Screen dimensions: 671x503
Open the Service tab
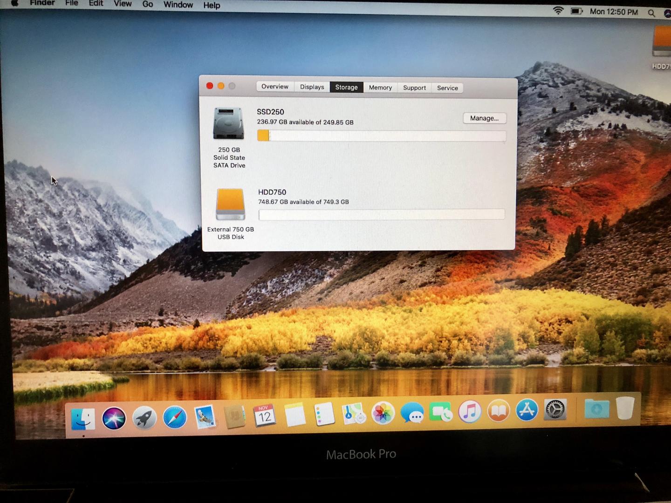pyautogui.click(x=447, y=88)
